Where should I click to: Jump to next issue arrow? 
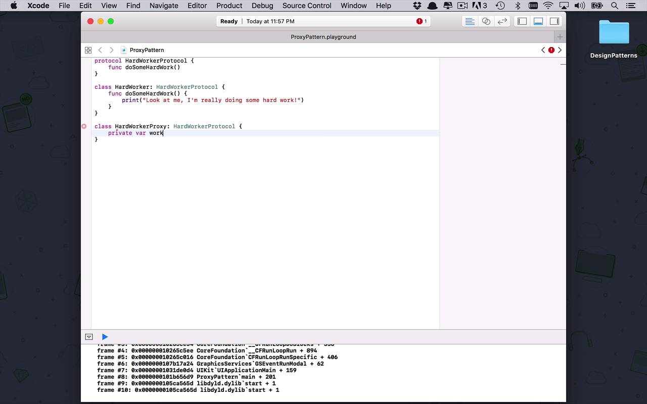point(560,50)
